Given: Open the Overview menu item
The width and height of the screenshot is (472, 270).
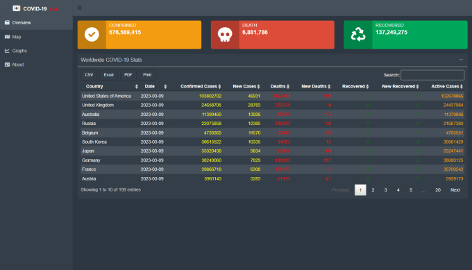Looking at the screenshot, I should (36, 23).
